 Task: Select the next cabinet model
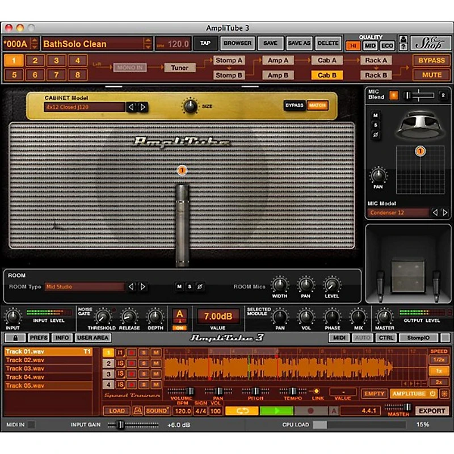[x=143, y=107]
